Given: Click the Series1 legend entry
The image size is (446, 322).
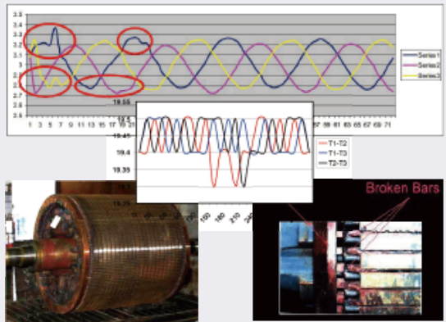Looking at the screenshot, I should [x=421, y=55].
